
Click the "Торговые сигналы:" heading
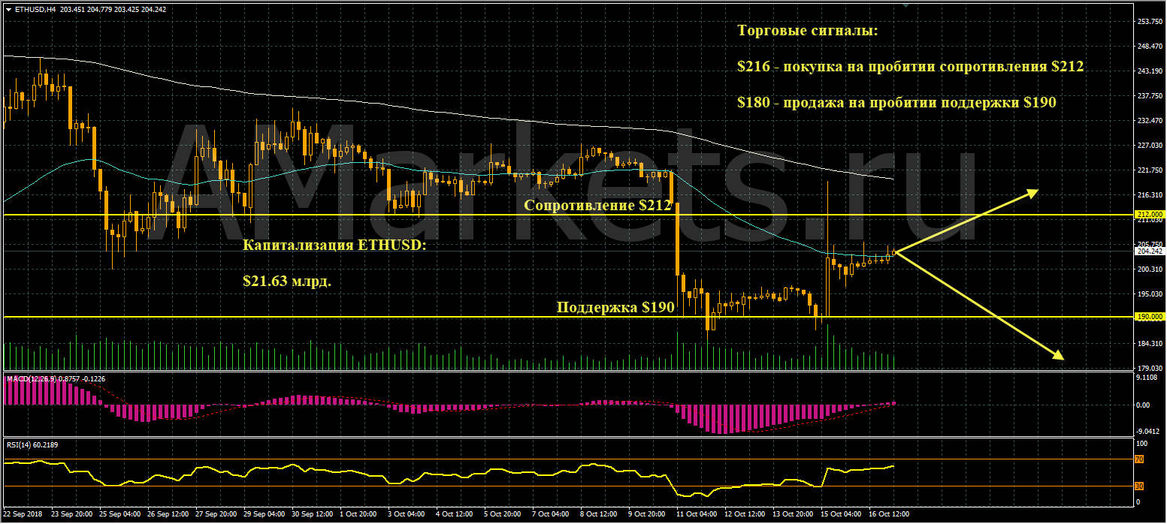[807, 32]
